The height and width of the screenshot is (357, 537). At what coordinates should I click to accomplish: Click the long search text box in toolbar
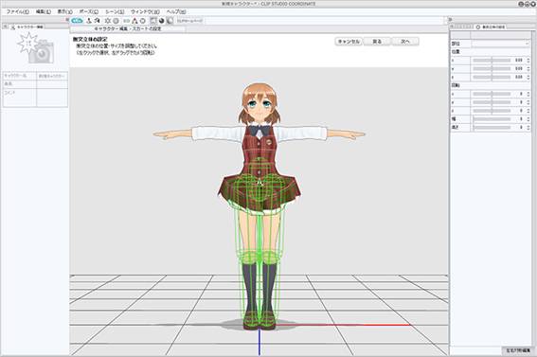[324, 21]
